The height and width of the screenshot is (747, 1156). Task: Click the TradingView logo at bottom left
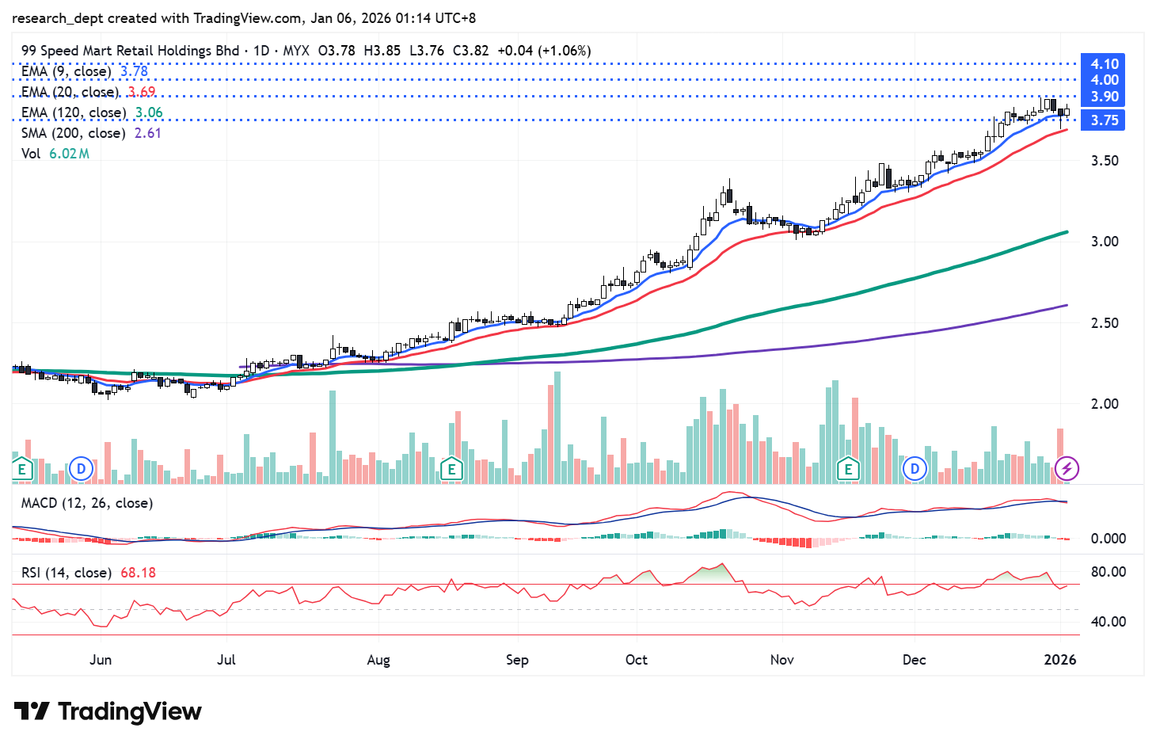(108, 711)
